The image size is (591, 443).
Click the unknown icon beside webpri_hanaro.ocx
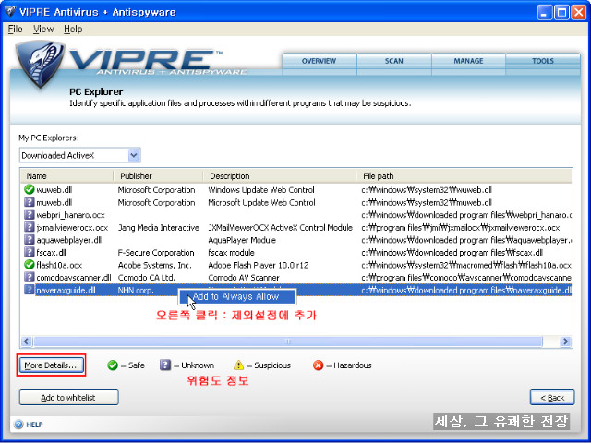click(x=29, y=214)
